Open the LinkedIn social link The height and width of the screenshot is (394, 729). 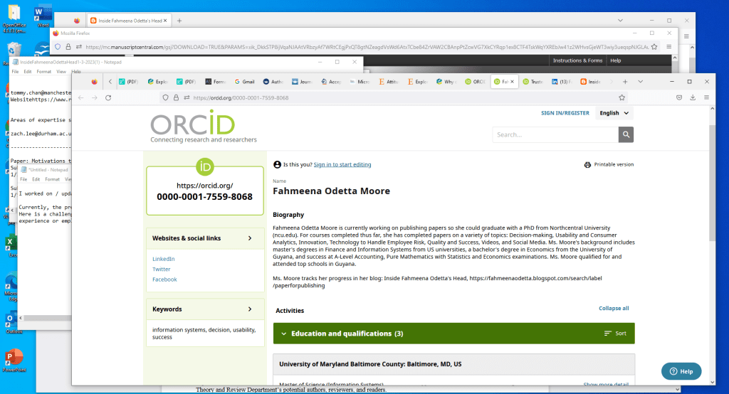click(x=164, y=259)
